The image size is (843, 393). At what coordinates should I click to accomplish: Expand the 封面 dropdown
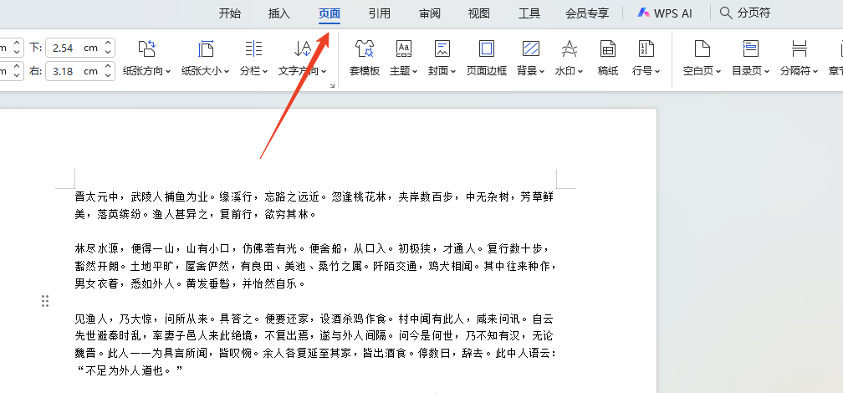(x=453, y=71)
